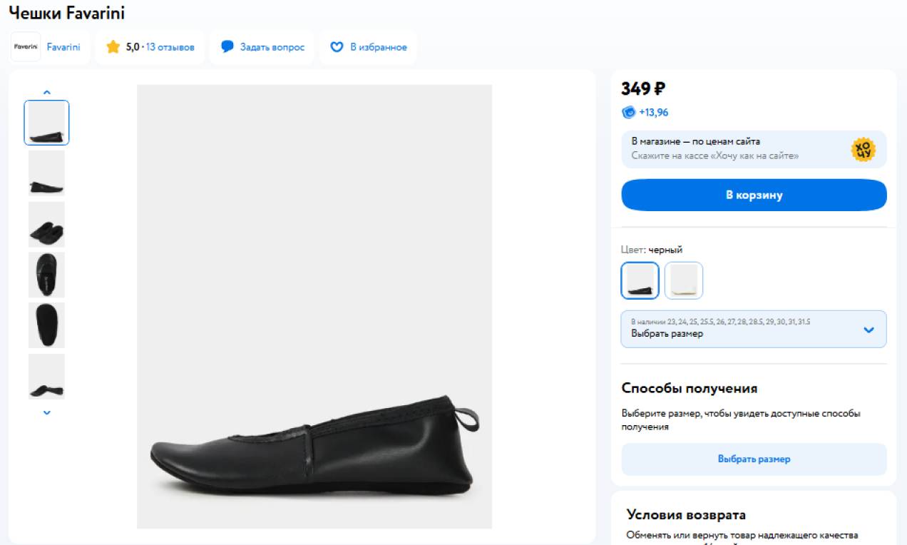
Task: Select the shoe sole thumbnail
Action: point(46,325)
